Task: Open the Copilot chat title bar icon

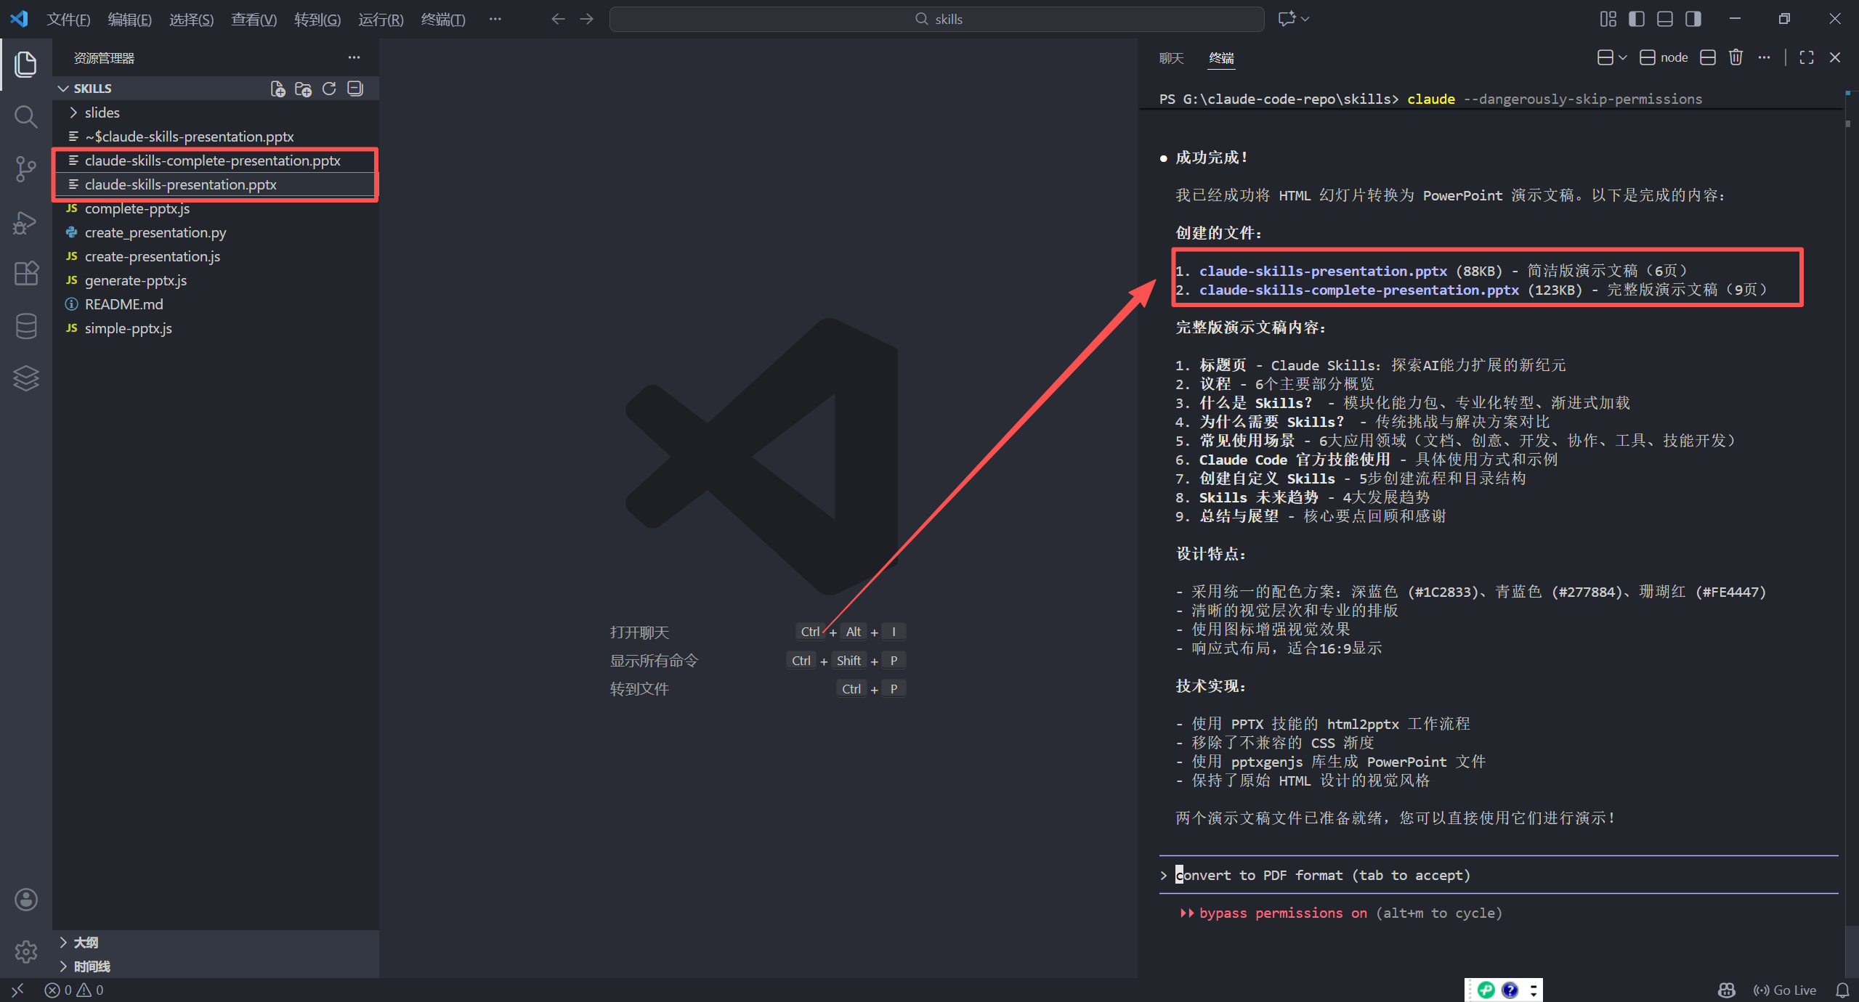Action: point(1287,19)
